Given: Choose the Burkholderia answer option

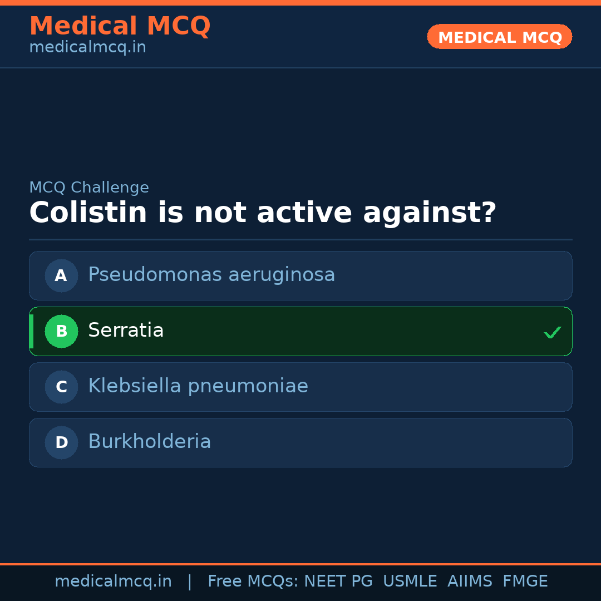Looking at the screenshot, I should click(150, 442).
